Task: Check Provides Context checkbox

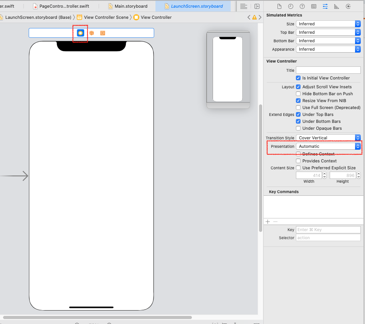Action: 298,161
